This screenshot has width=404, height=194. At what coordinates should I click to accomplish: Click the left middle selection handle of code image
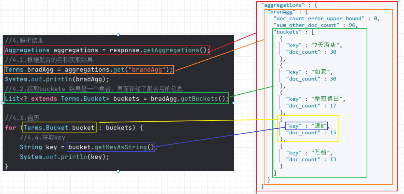3,103
